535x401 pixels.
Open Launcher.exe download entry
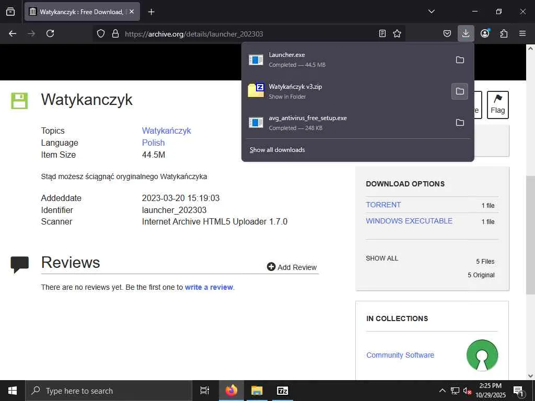[345, 60]
